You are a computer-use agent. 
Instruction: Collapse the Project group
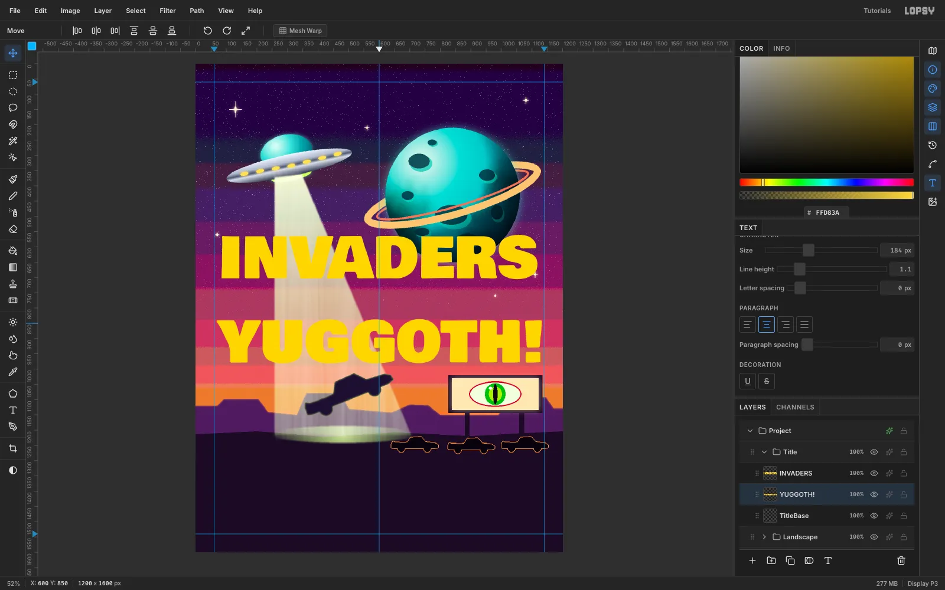pyautogui.click(x=750, y=431)
